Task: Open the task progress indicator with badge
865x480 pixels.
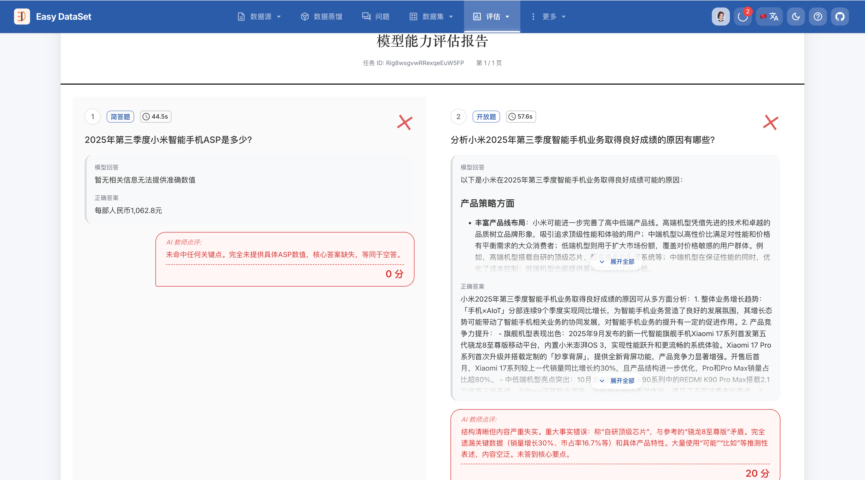Action: coord(743,17)
